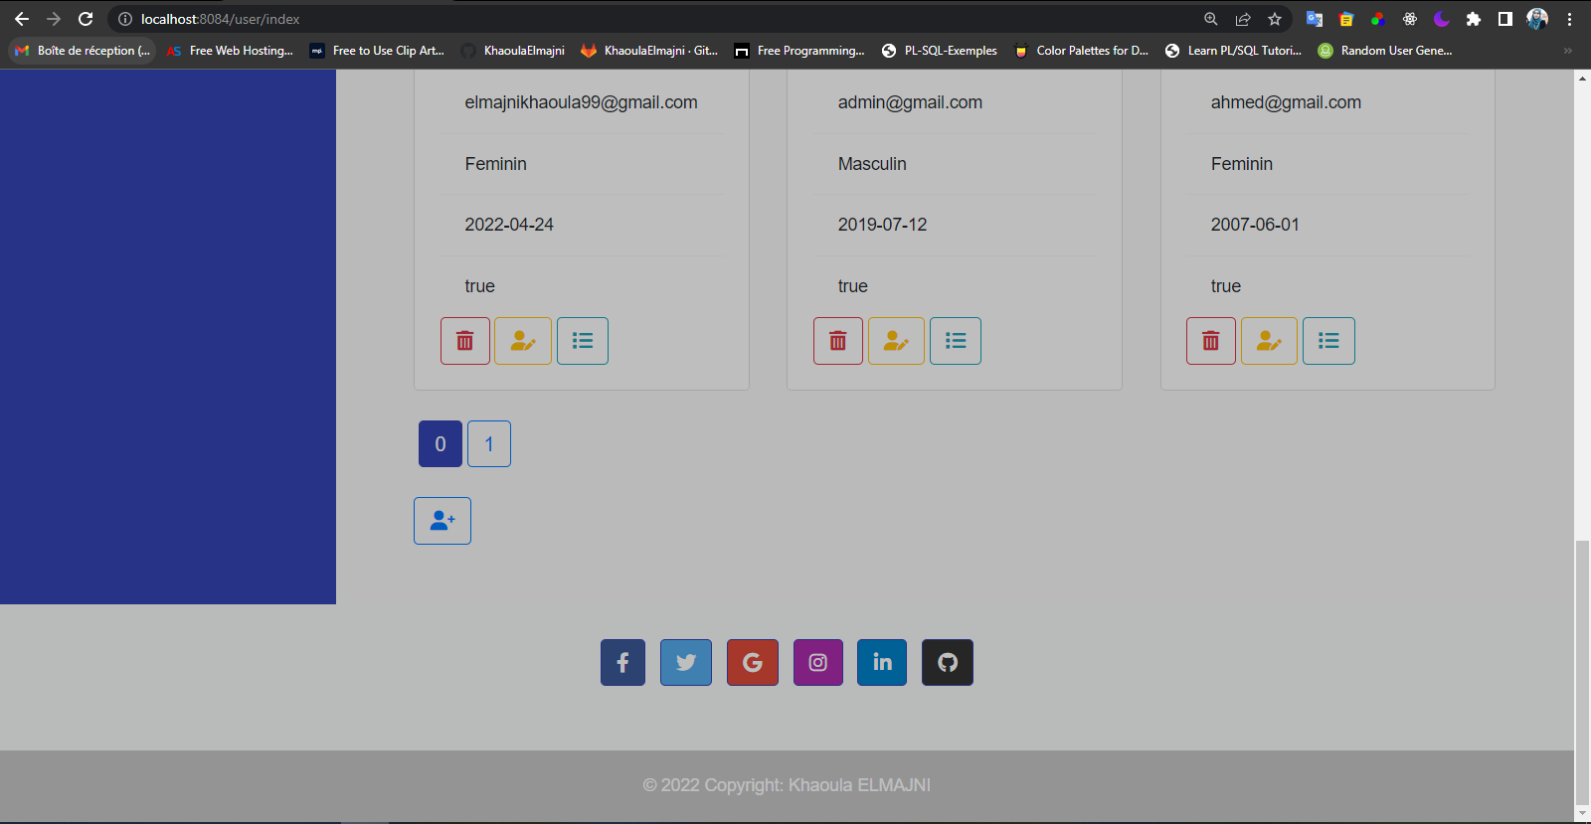Click the scrollbar up arrow
The image size is (1591, 824).
click(x=1582, y=78)
